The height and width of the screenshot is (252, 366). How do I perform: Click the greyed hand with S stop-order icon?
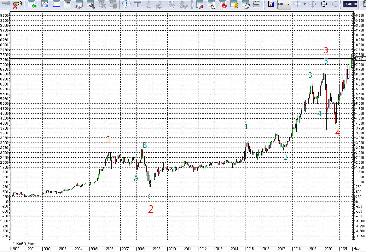click(183, 4)
